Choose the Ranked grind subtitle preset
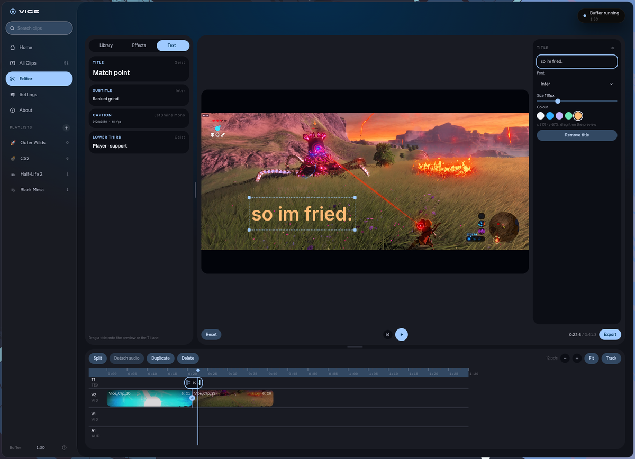635x459 pixels. tap(139, 95)
